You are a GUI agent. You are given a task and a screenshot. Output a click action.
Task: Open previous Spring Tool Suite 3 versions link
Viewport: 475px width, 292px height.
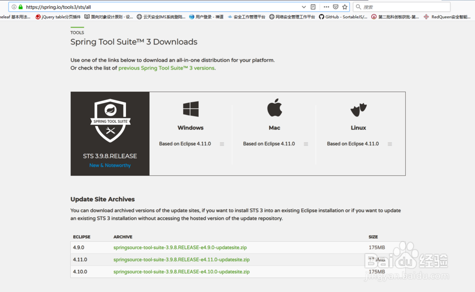(166, 68)
